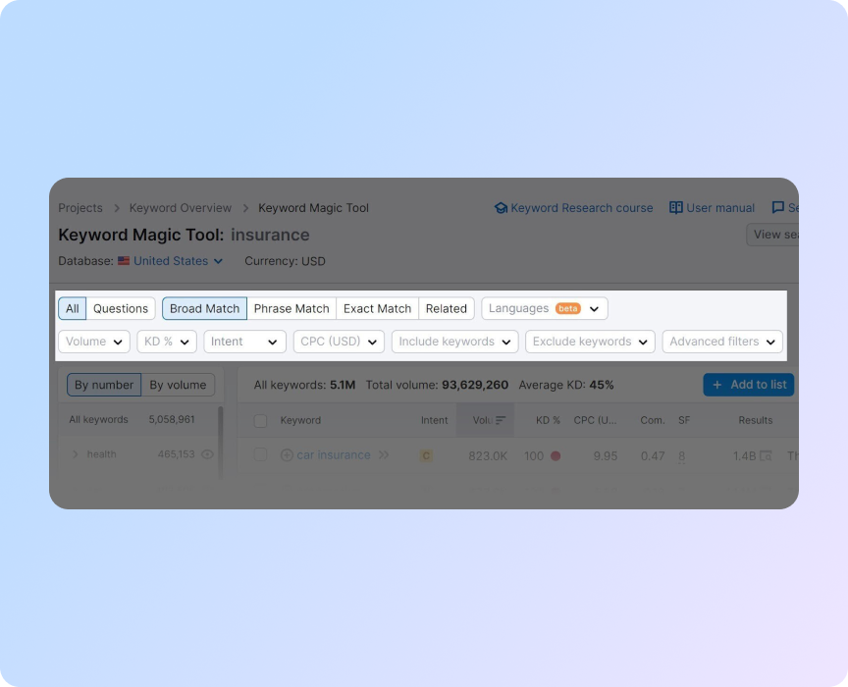Click the commercial intent C badge
This screenshot has height=687, width=848.
[x=426, y=455]
